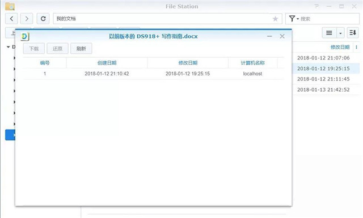Click the 计算机名称 column header
363x218 pixels.
point(252,63)
